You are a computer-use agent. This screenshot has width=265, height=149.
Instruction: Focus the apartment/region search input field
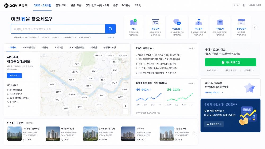click(x=58, y=29)
